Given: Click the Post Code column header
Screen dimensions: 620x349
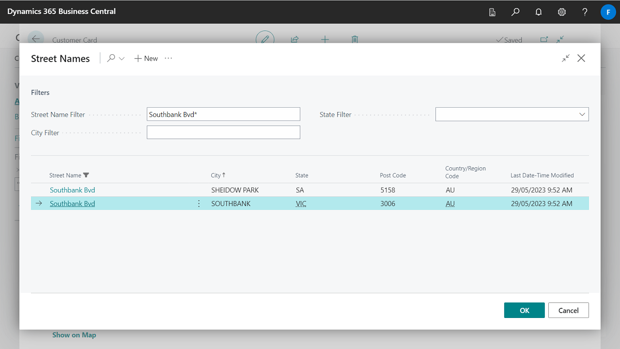Looking at the screenshot, I should coord(393,175).
